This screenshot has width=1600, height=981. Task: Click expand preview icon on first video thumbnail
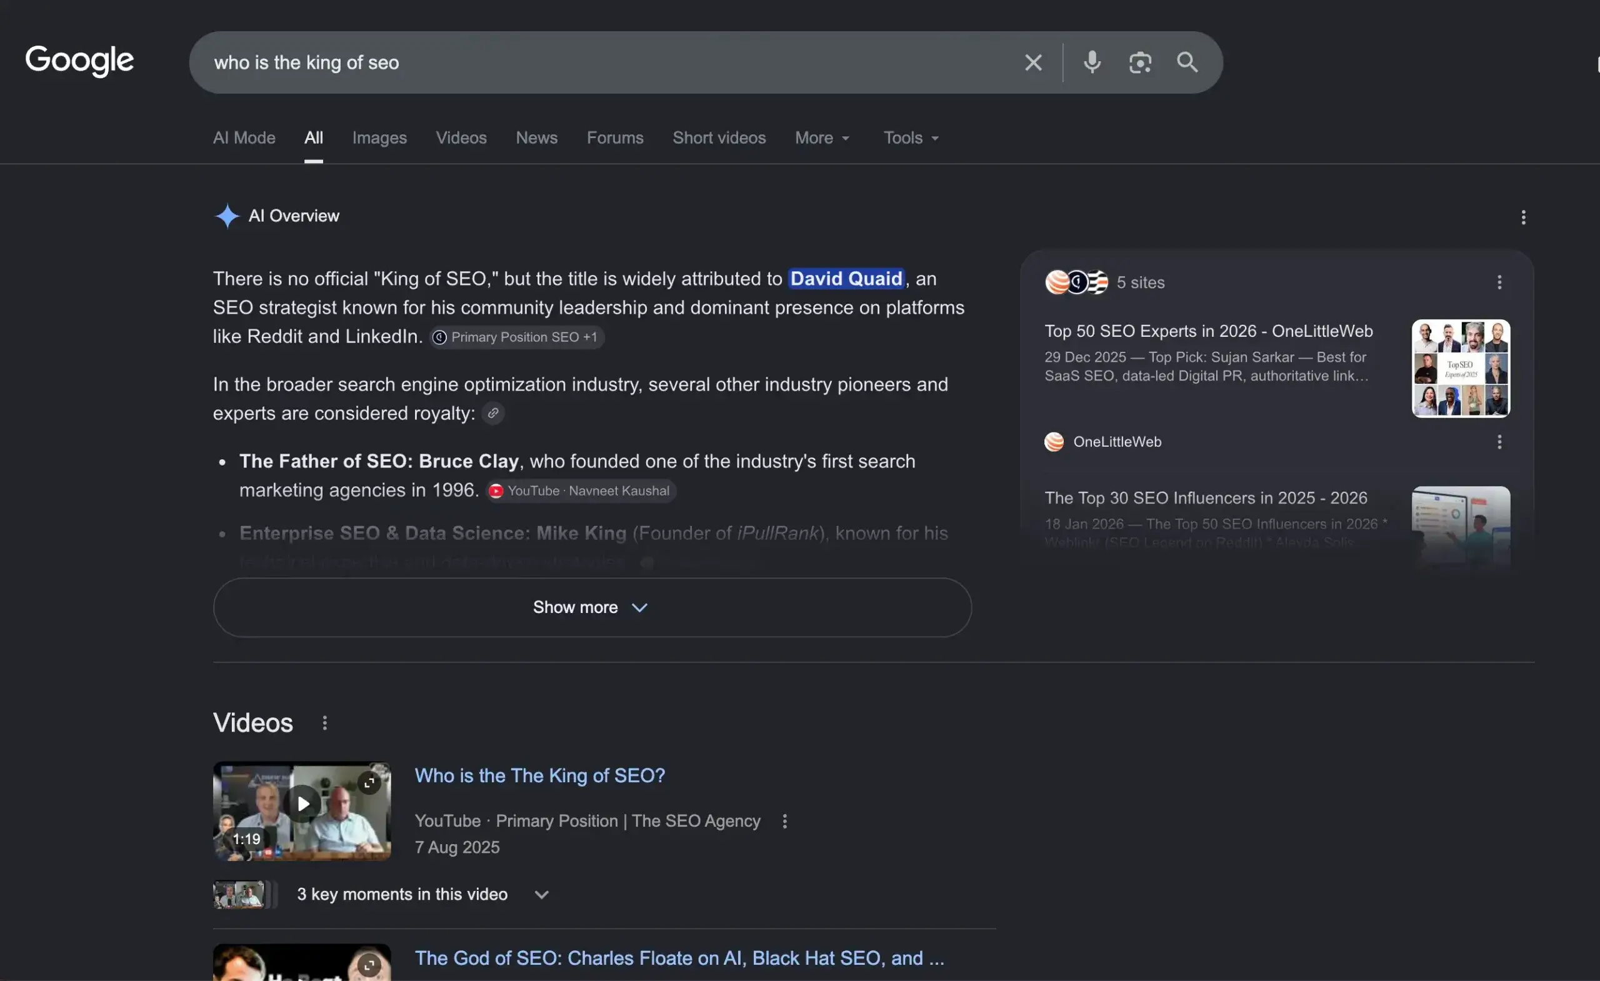[369, 783]
